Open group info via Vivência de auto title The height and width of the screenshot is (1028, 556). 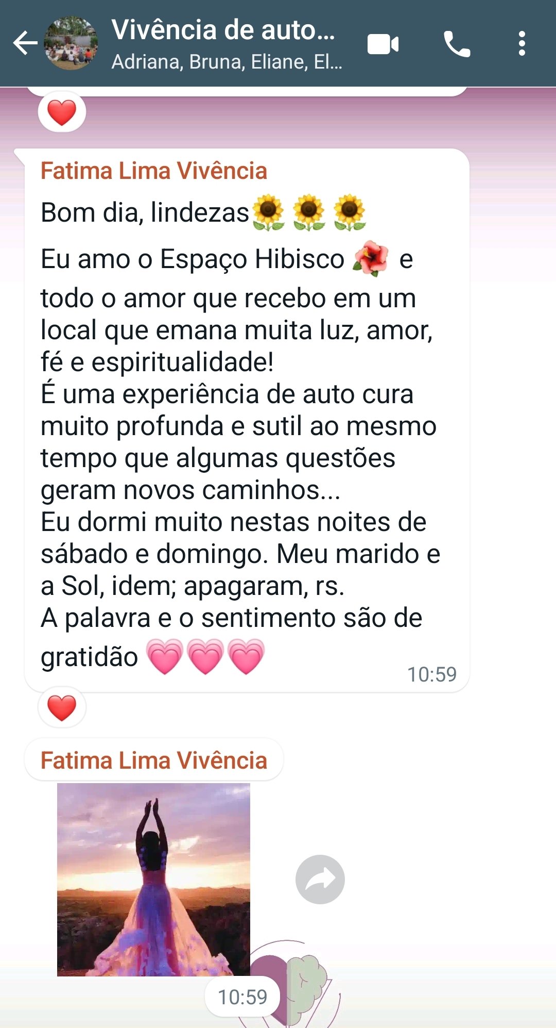click(x=223, y=30)
